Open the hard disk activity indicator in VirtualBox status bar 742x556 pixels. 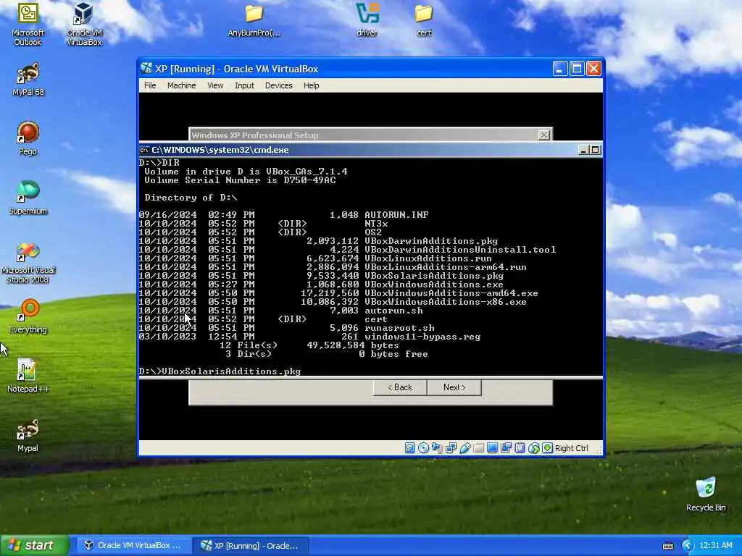tap(410, 447)
